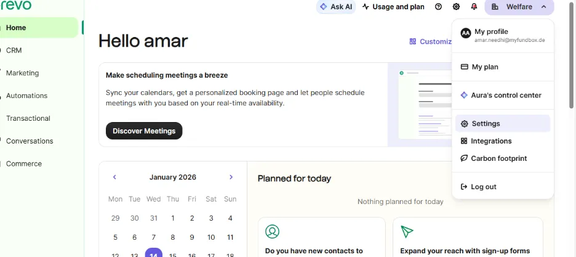The height and width of the screenshot is (257, 576).
Task: Open Automations in the sidebar
Action: click(x=39, y=96)
